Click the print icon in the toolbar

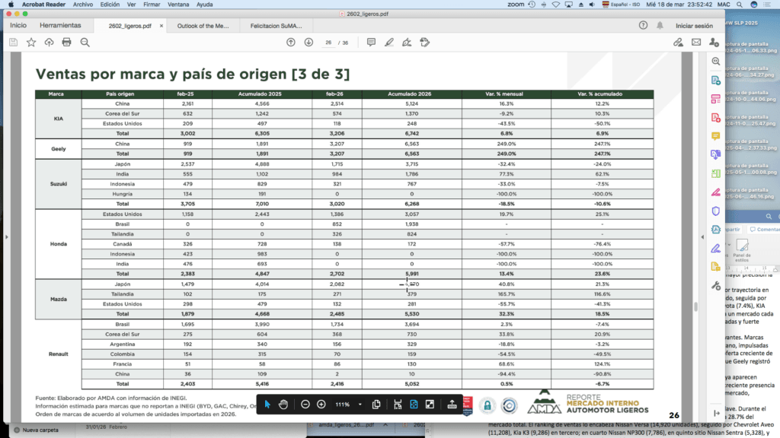pyautogui.click(x=67, y=42)
